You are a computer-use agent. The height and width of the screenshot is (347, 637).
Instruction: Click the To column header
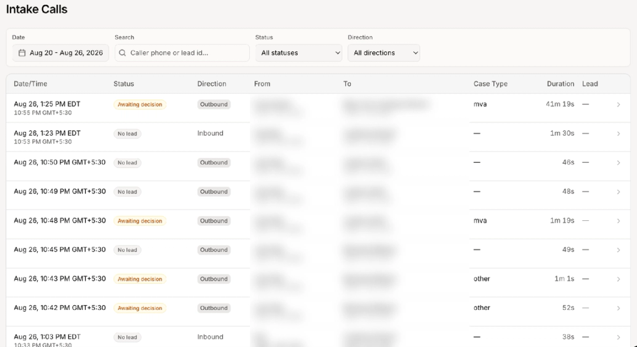click(x=347, y=84)
